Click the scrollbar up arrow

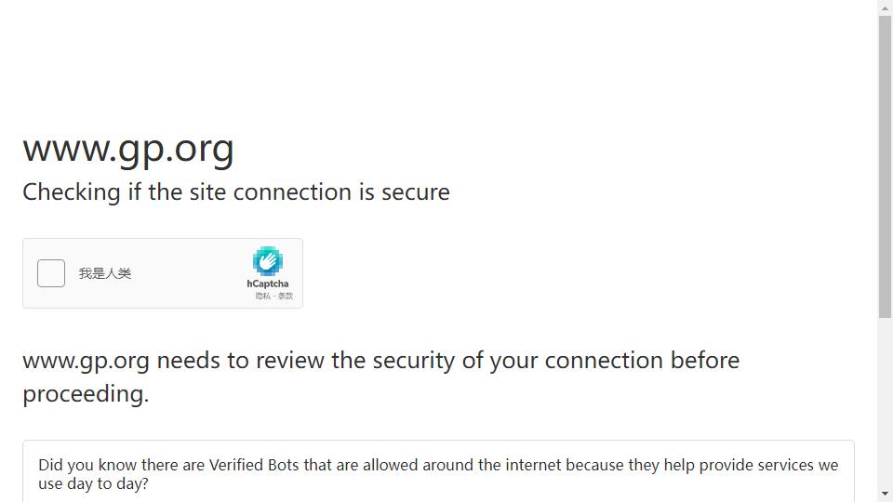pos(885,8)
